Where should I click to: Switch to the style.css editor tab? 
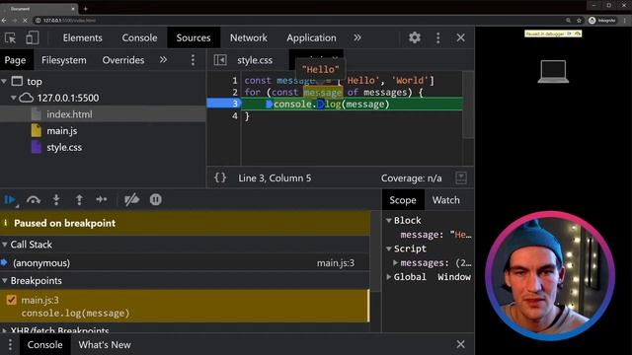[255, 60]
